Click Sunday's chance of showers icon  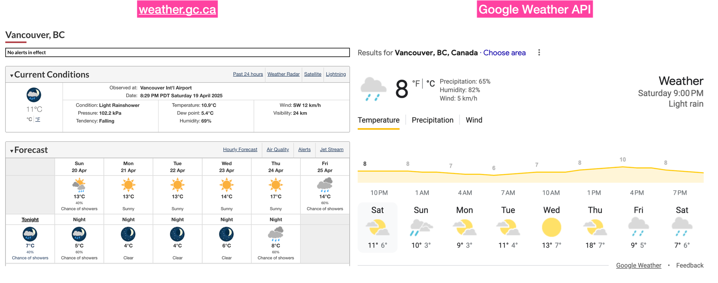point(79,185)
